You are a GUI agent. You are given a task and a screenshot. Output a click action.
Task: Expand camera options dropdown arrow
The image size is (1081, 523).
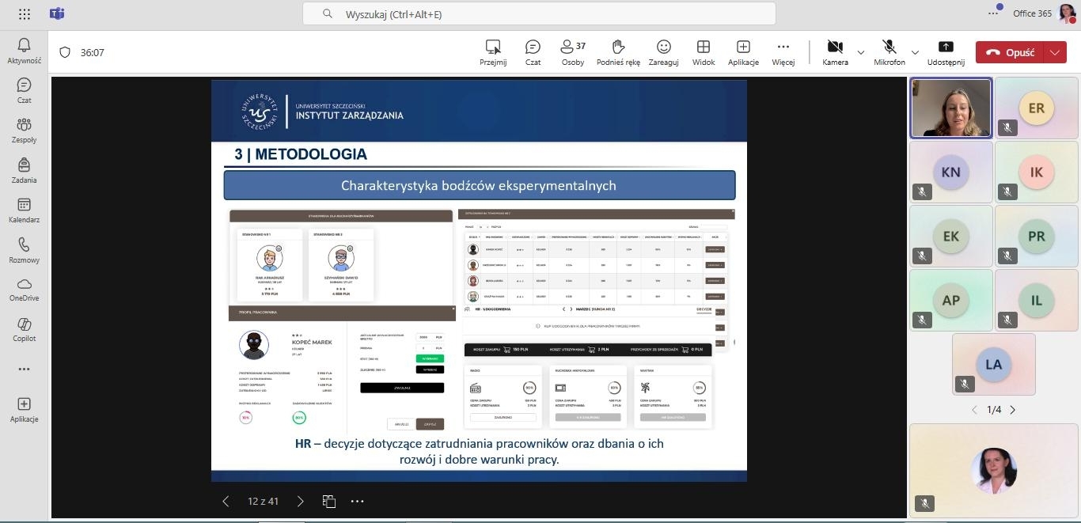point(861,53)
